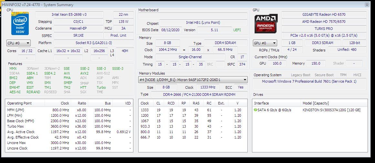Close the System Summary window

click(367, 5)
